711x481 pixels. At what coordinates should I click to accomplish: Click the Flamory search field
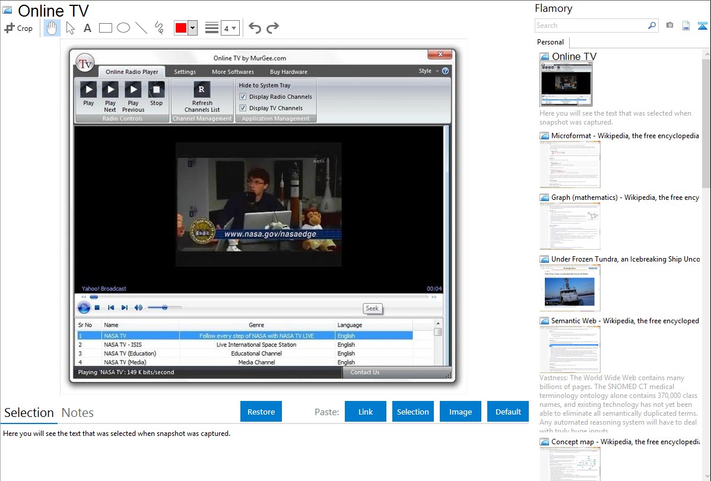(x=591, y=26)
